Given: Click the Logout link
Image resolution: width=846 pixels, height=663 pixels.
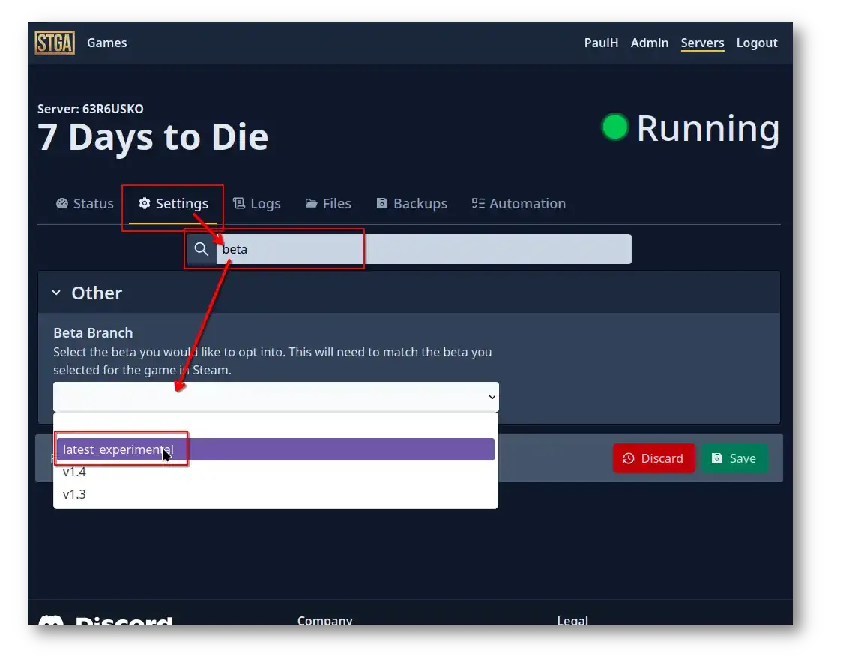Looking at the screenshot, I should point(756,43).
